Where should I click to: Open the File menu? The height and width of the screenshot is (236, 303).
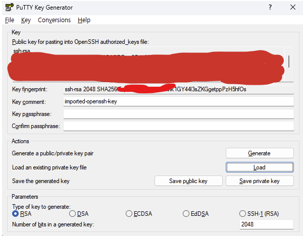pos(10,20)
